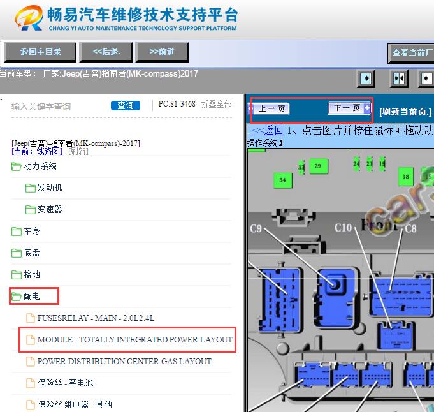This screenshot has width=434, height=412.
Task: Open FUSESRELAY - MAIN - 2.0L2.4L document
Action: tap(96, 318)
